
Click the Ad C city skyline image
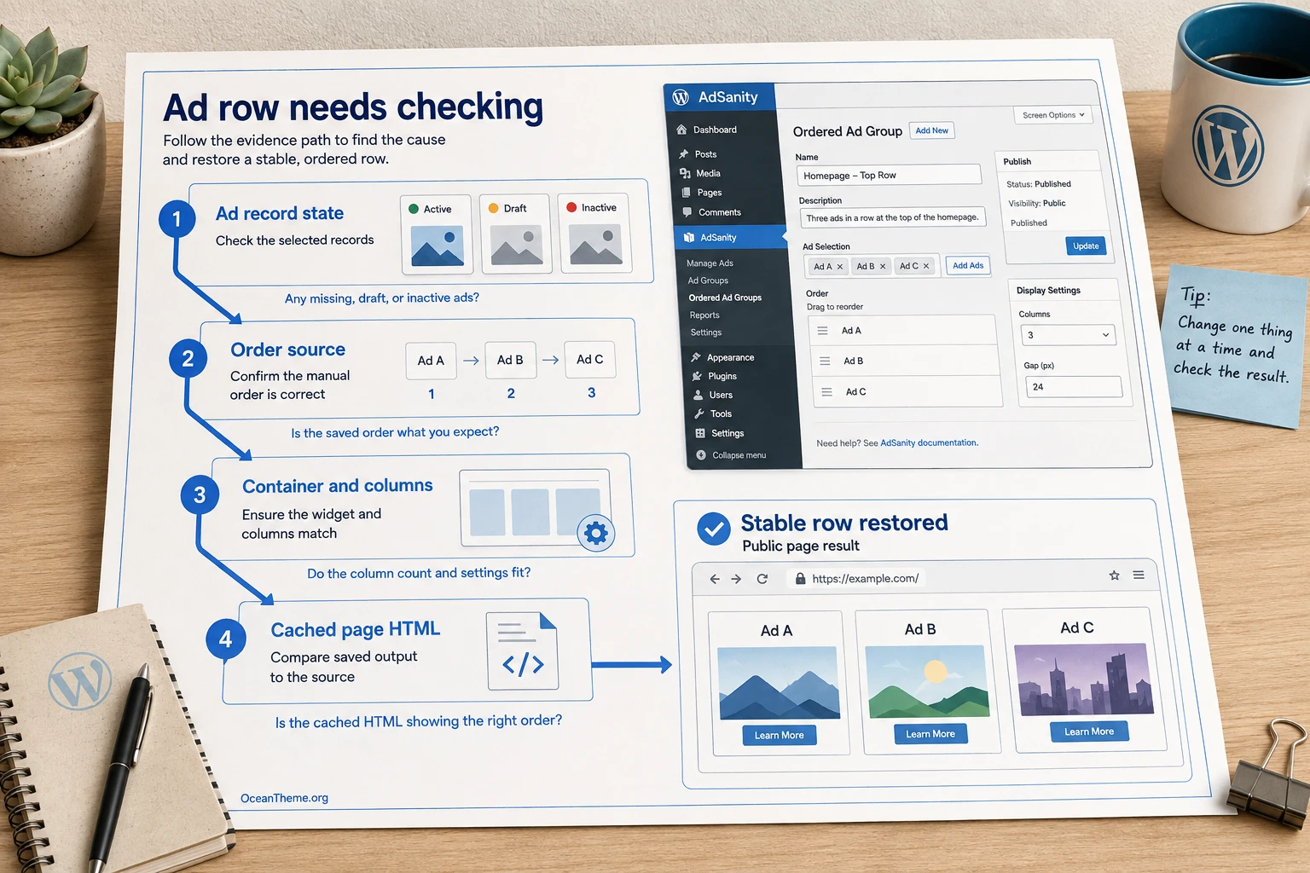[x=1083, y=679]
